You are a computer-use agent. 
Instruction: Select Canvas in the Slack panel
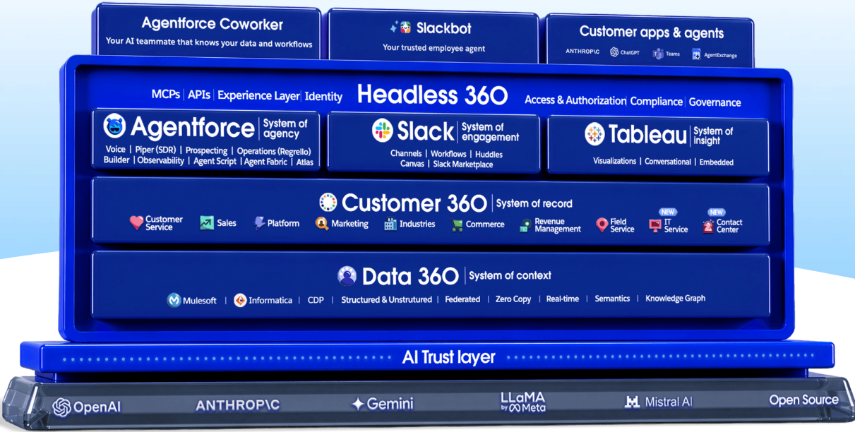point(412,164)
